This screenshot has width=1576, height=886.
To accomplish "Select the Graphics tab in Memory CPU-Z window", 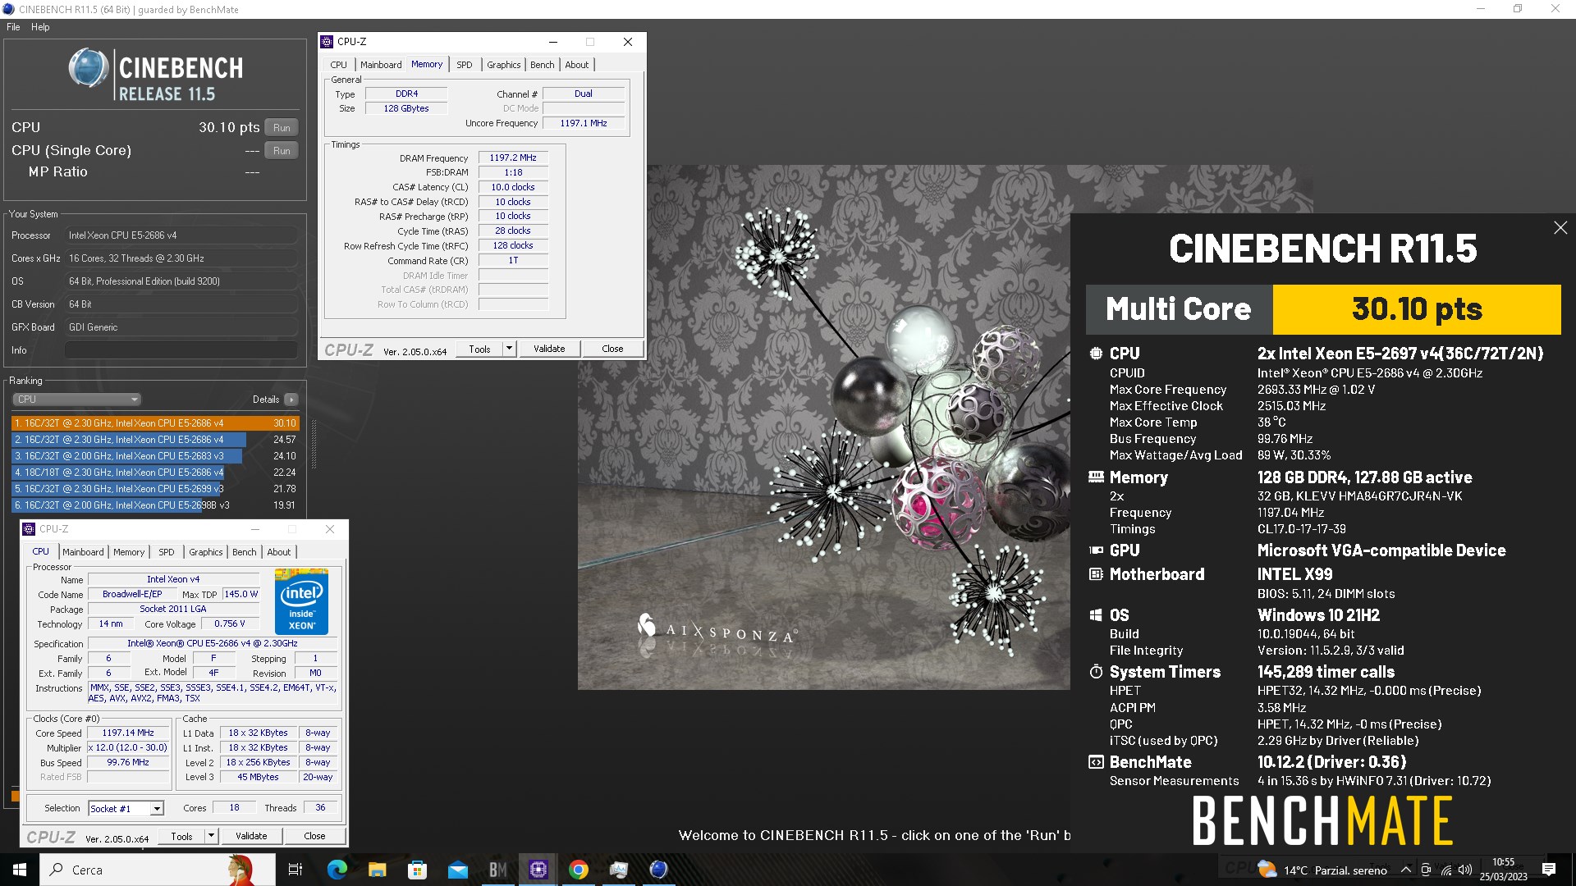I will [x=503, y=65].
